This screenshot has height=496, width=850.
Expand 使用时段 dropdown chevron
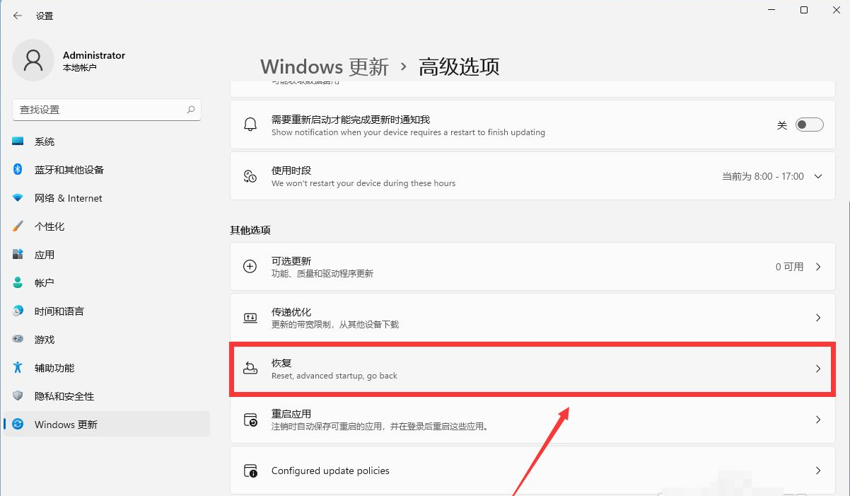click(819, 176)
